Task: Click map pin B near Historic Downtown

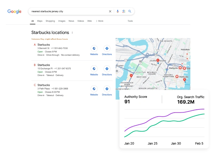Action: 184,80
